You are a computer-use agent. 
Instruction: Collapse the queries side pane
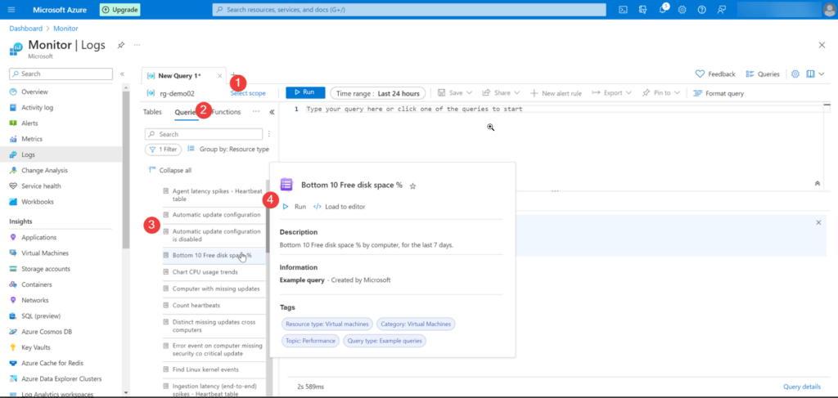pos(272,112)
